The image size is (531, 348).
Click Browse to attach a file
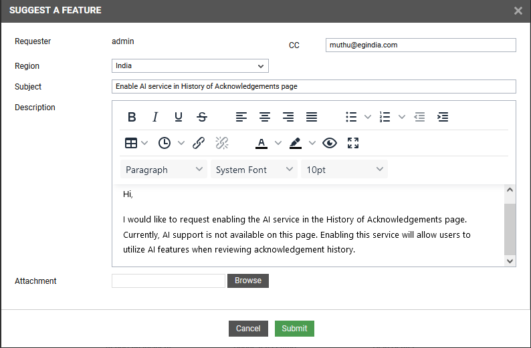pyautogui.click(x=248, y=281)
